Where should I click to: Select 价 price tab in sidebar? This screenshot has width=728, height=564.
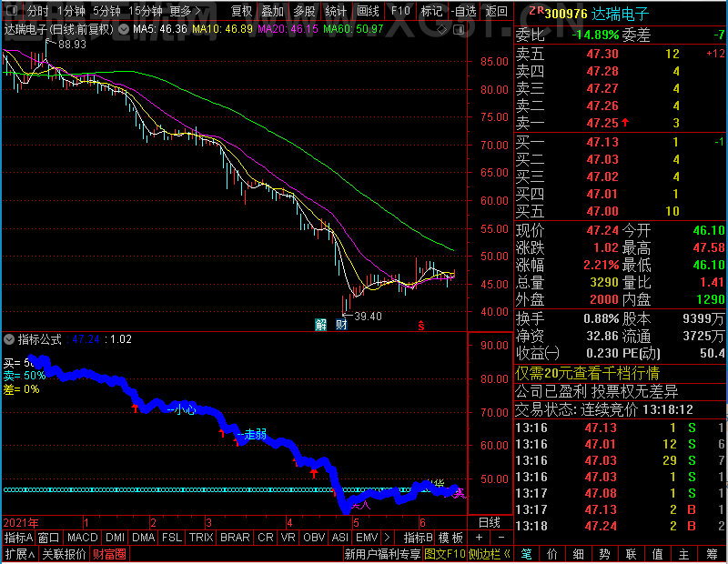pos(552,554)
